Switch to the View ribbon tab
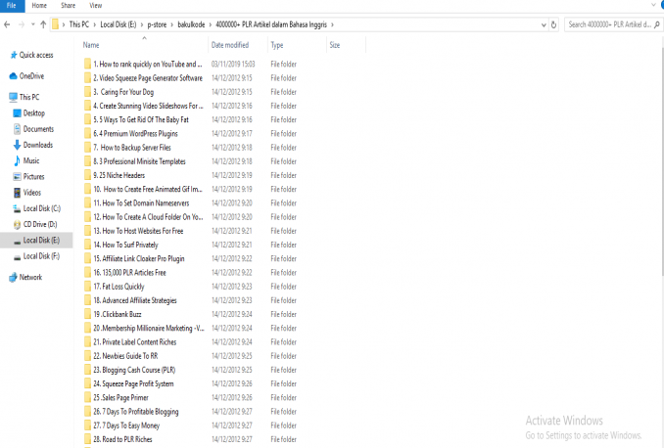 (95, 6)
